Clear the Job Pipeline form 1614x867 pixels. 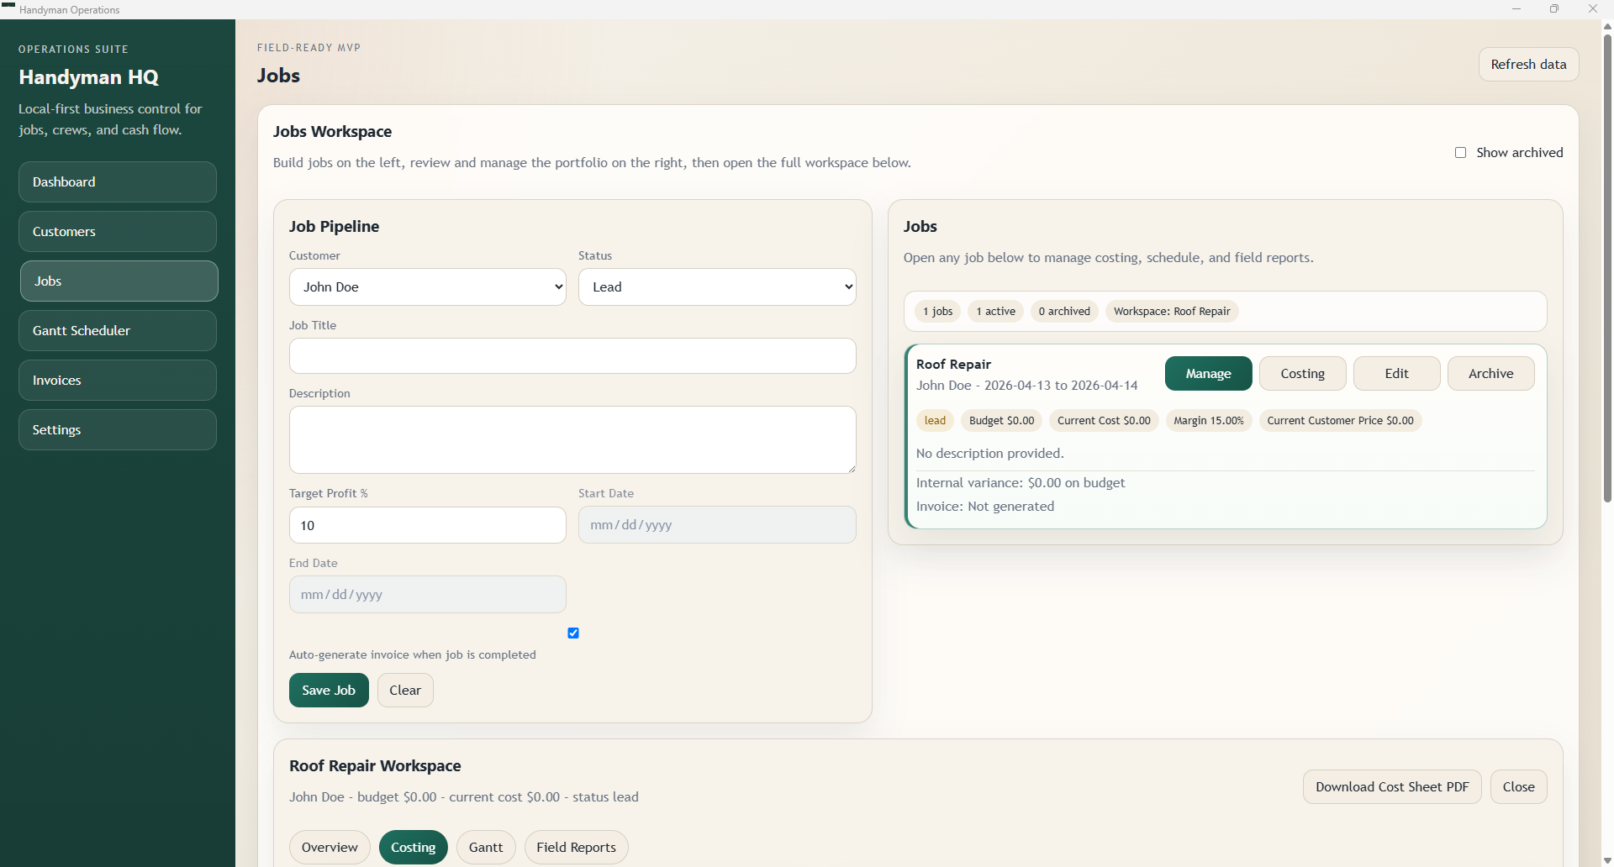point(405,690)
